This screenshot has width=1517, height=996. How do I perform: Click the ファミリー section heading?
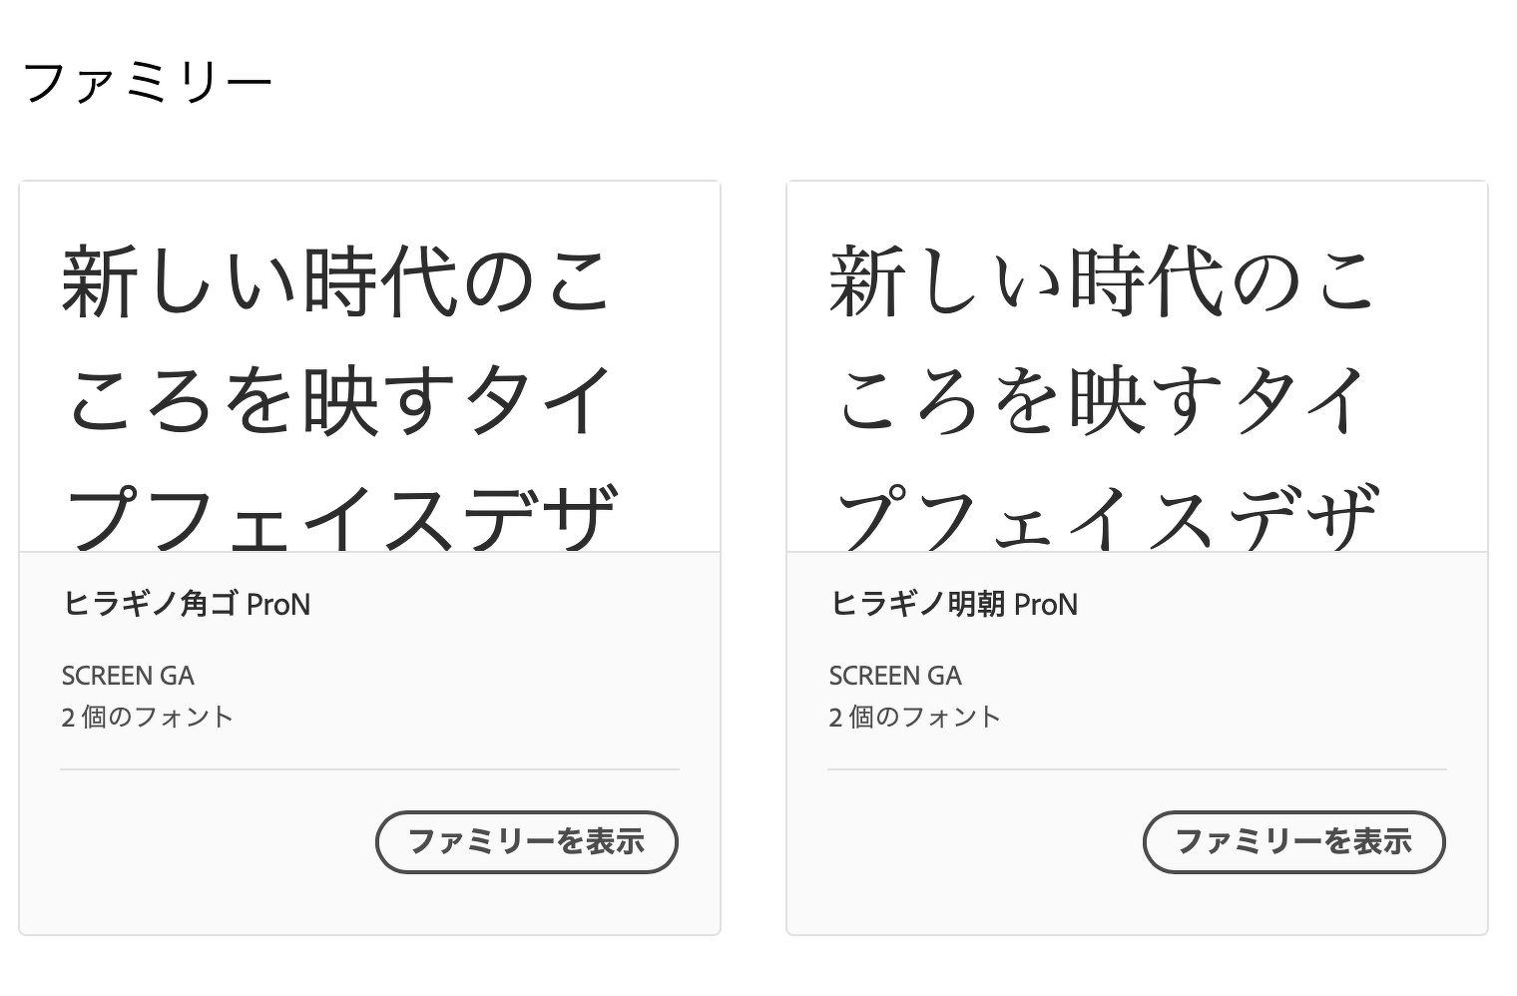147,83
